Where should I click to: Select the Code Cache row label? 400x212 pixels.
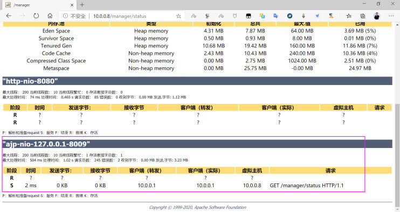[x=56, y=53]
